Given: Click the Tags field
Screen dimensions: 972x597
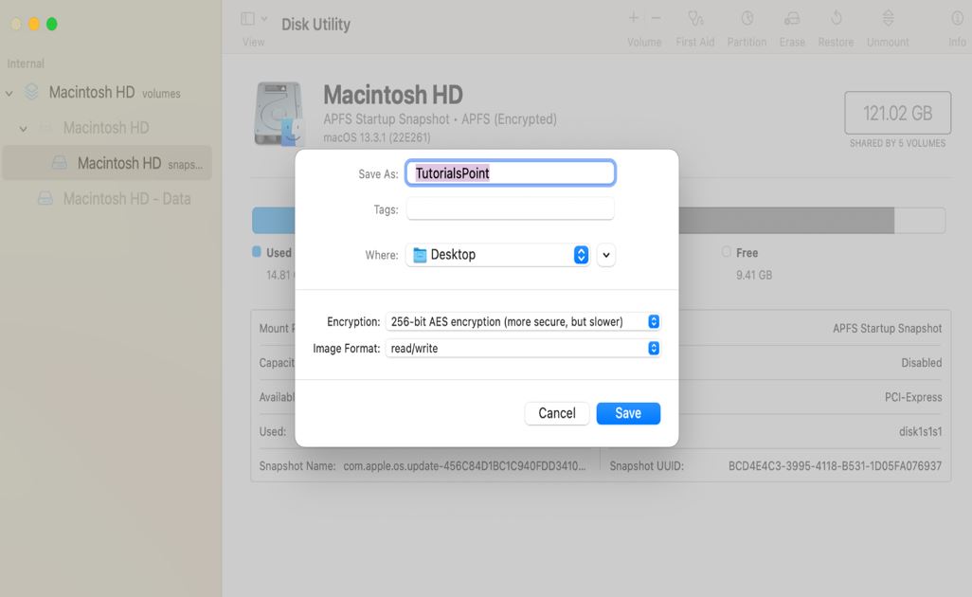Looking at the screenshot, I should (510, 208).
